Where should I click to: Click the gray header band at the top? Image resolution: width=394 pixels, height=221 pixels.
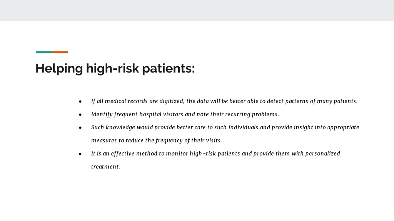197,10
